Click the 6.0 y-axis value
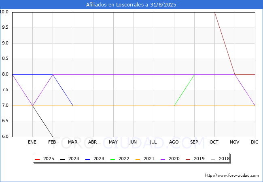Image resolution: width=263 pixels, height=182 pixels. point(5,136)
